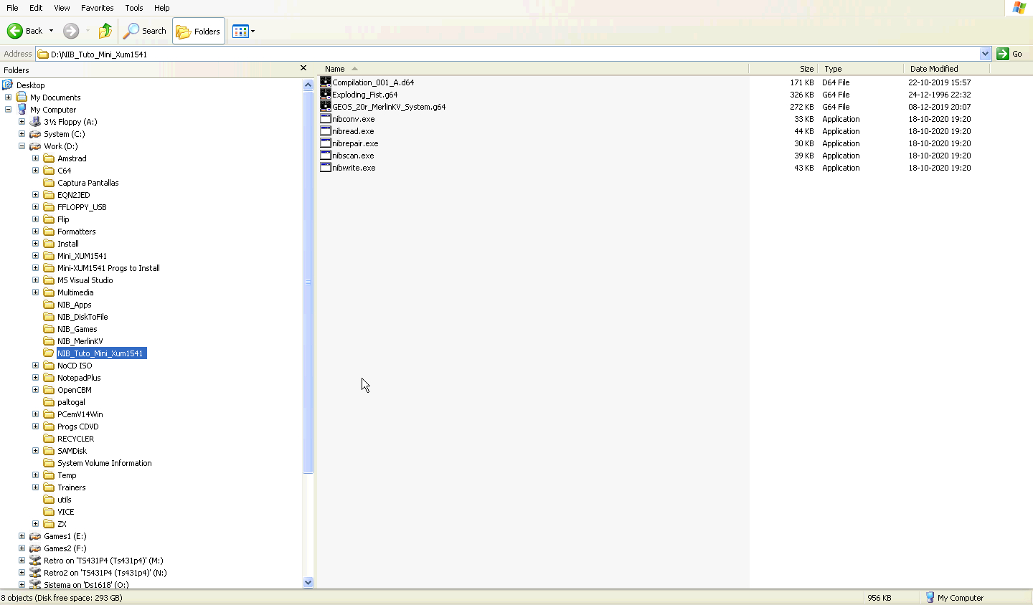Viewport: 1033px width, 605px height.
Task: Click the Back arrow icon
Action: [15, 31]
